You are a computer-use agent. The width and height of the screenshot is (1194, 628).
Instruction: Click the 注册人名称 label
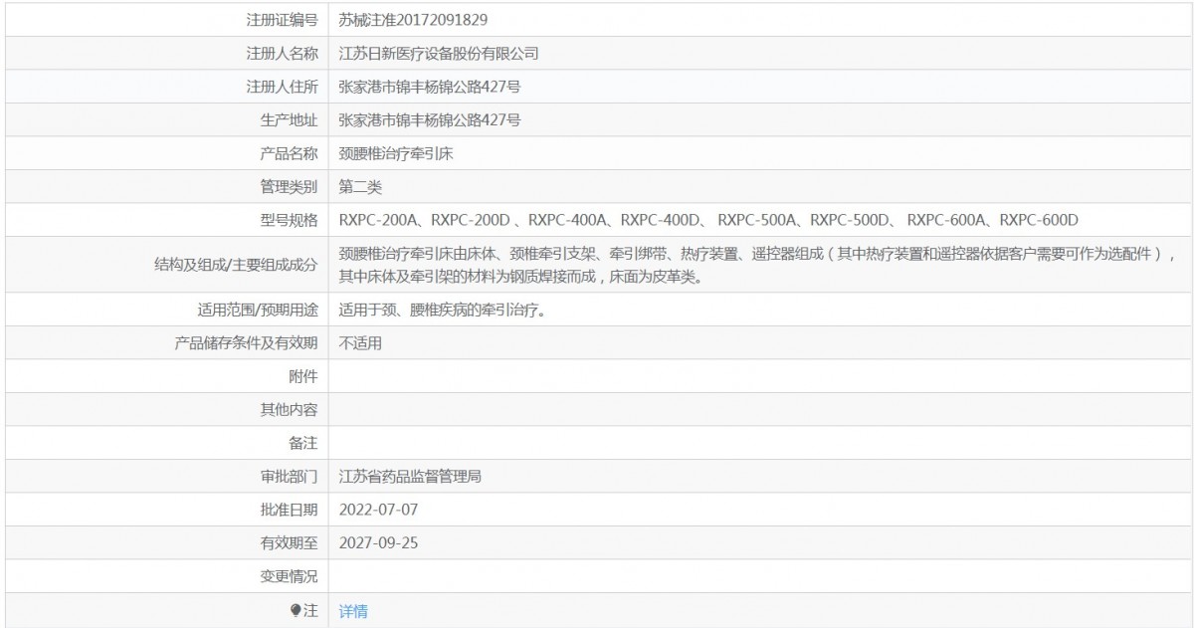[x=282, y=53]
